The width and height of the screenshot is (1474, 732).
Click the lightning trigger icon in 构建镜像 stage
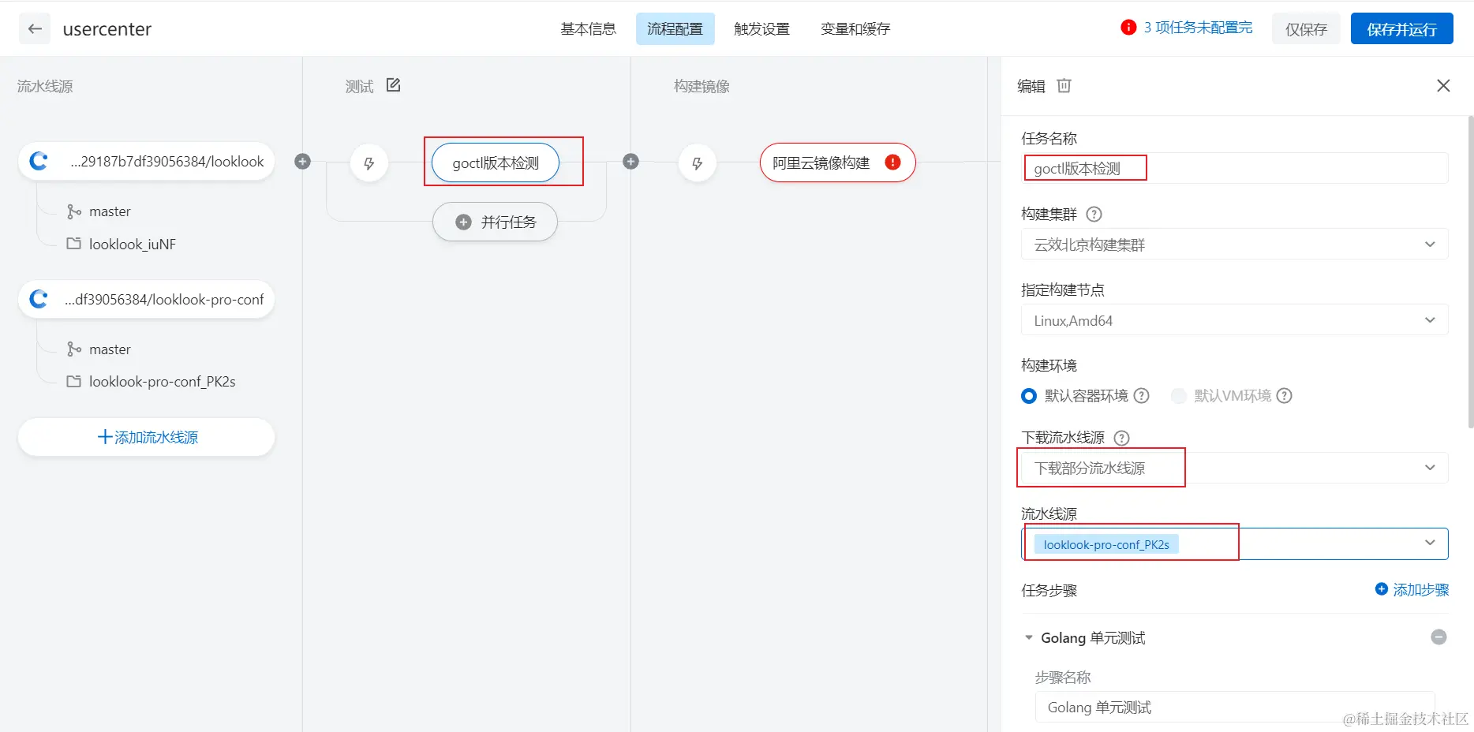[697, 163]
